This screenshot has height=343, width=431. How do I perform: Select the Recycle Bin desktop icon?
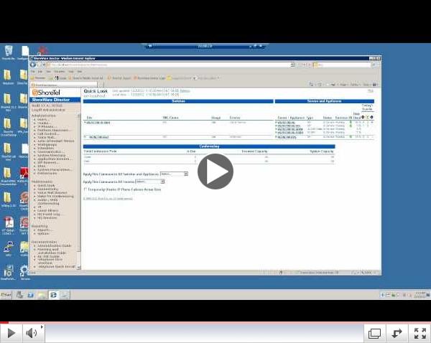pyautogui.click(x=9, y=52)
